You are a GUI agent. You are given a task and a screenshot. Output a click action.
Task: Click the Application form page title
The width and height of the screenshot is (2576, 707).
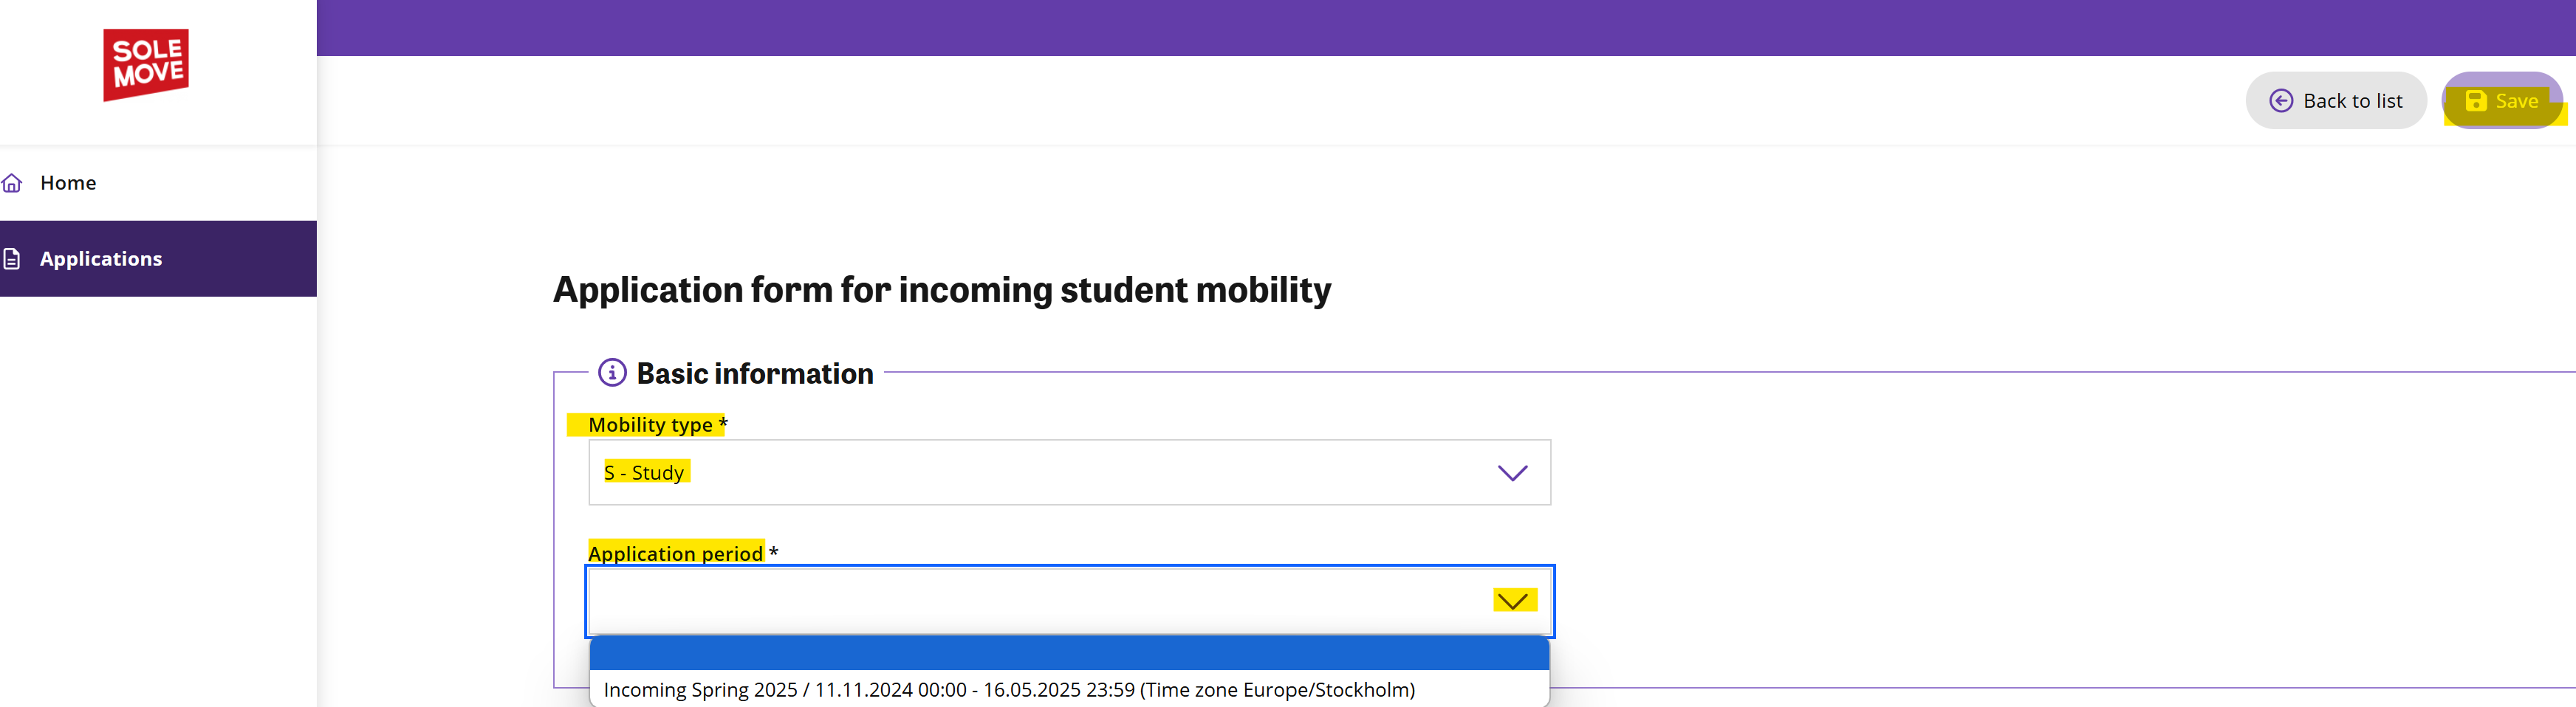[942, 289]
